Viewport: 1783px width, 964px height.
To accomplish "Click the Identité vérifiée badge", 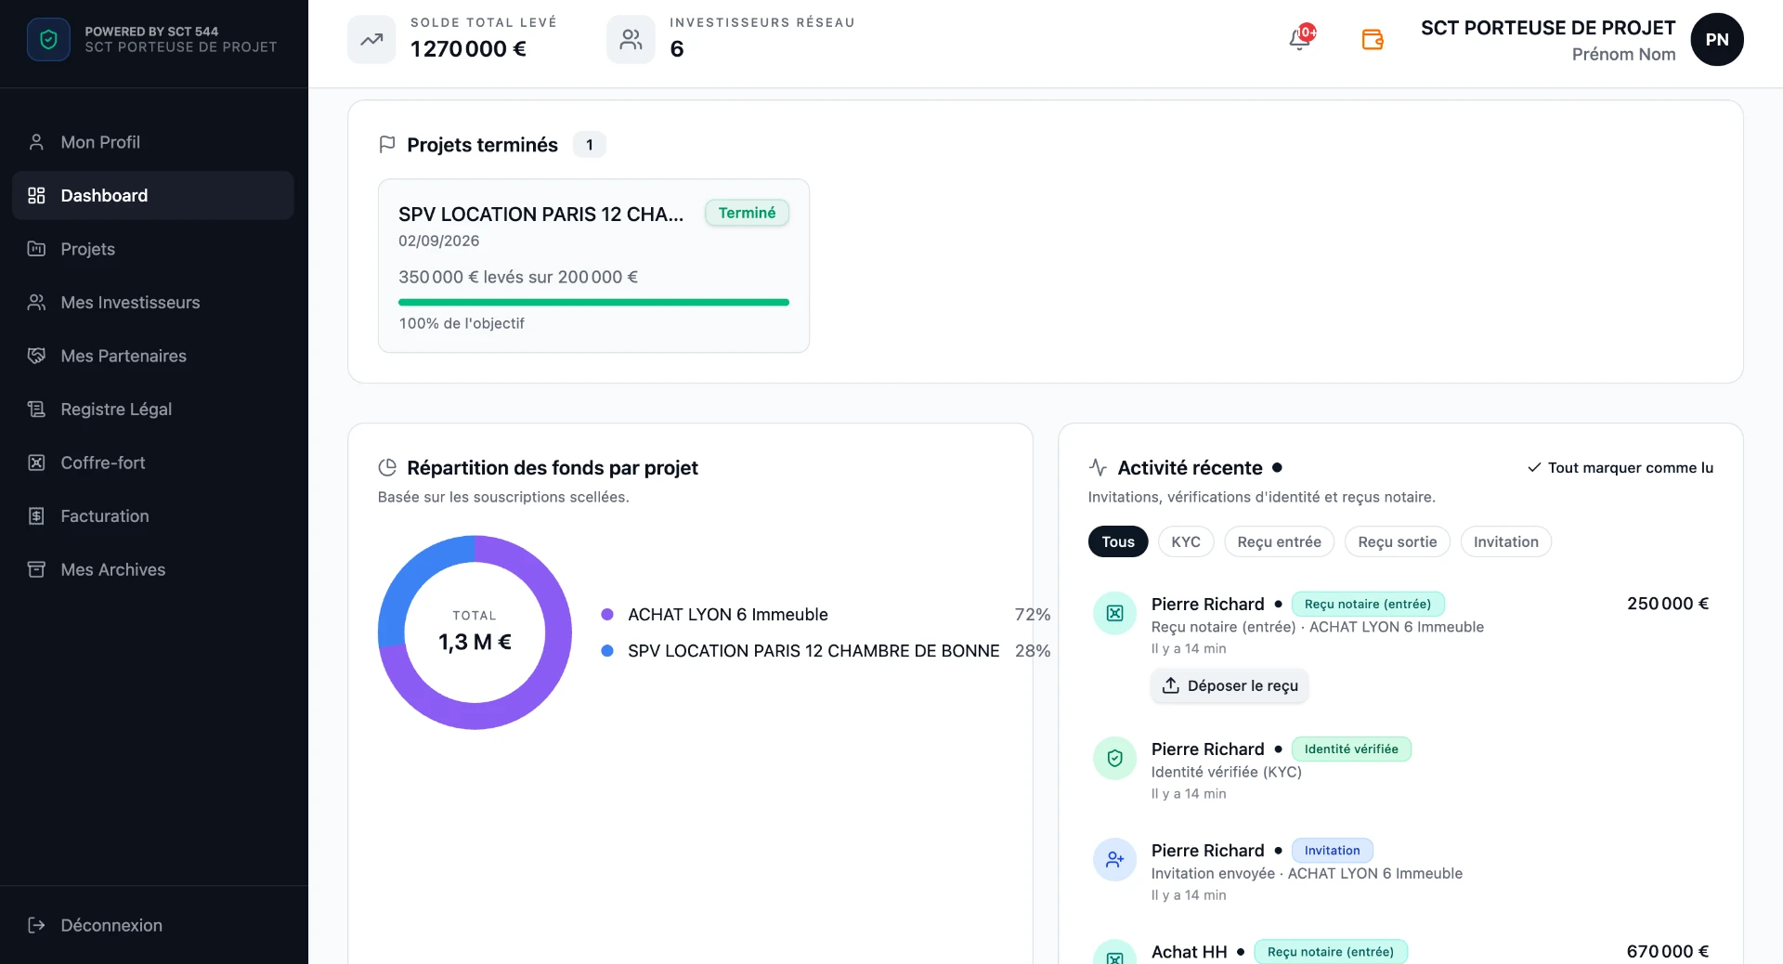I will point(1351,749).
